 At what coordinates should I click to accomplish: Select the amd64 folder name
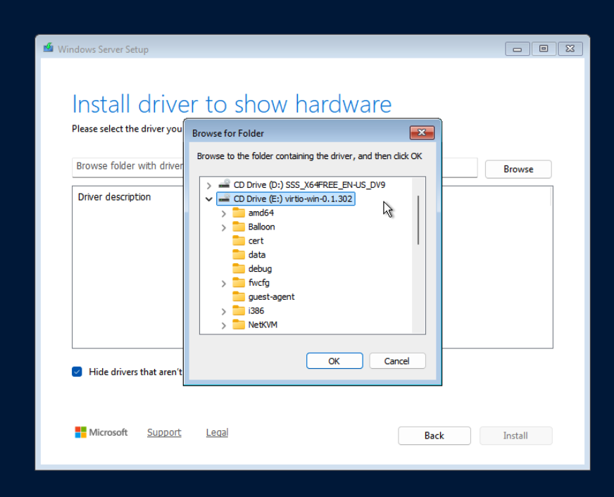261,213
